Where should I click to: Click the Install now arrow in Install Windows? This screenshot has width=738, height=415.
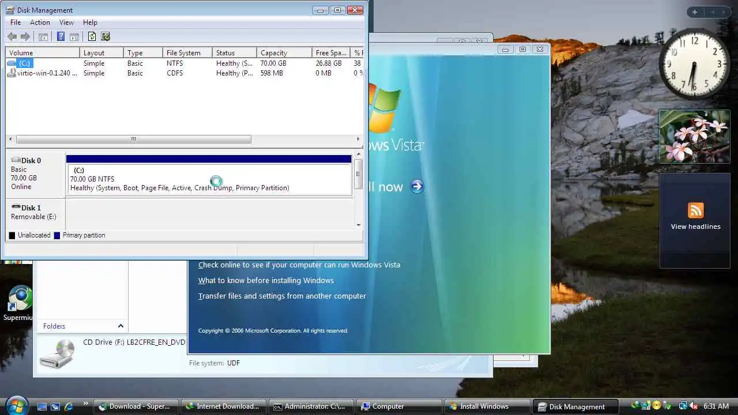[417, 186]
